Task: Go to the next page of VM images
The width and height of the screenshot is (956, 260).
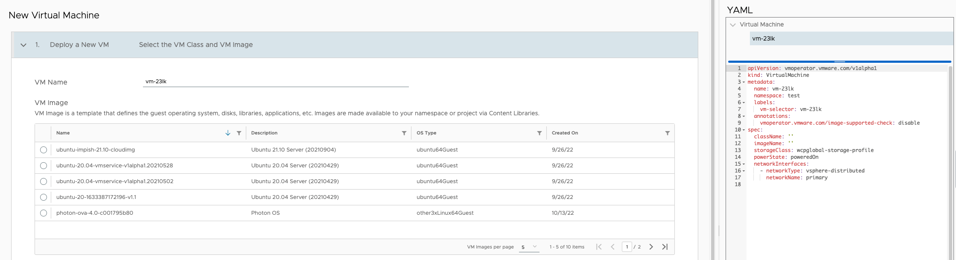Action: click(651, 247)
